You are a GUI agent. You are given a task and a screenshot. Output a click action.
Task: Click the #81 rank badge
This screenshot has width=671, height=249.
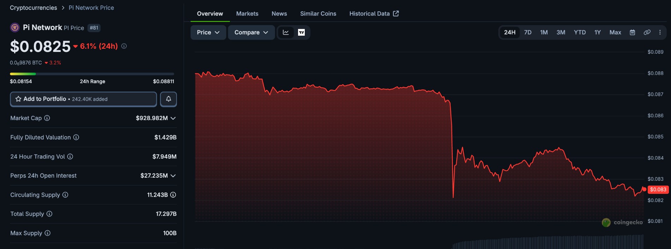(94, 28)
